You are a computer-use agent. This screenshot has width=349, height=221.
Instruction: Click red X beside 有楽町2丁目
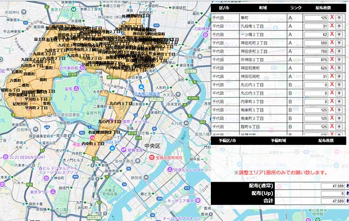(332, 118)
